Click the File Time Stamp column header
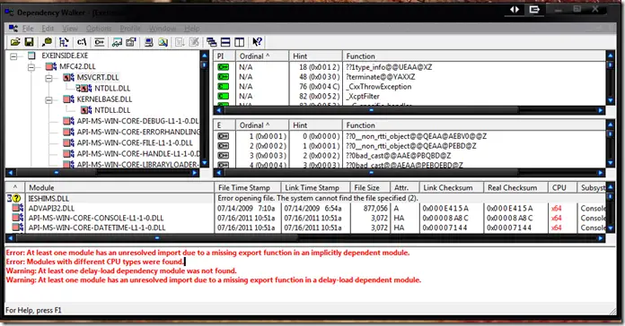 248,188
